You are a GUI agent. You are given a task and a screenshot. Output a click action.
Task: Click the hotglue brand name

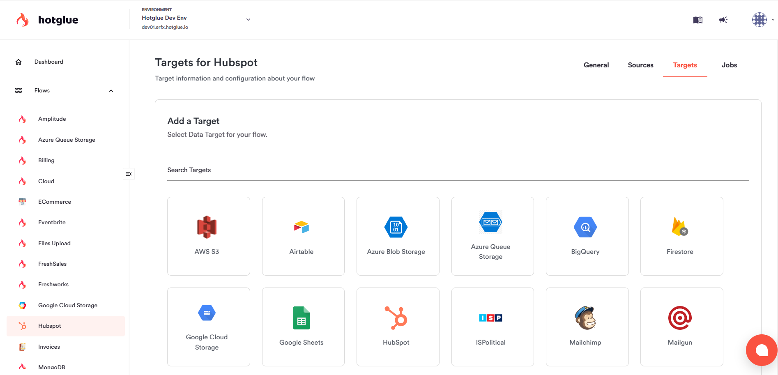pyautogui.click(x=58, y=20)
